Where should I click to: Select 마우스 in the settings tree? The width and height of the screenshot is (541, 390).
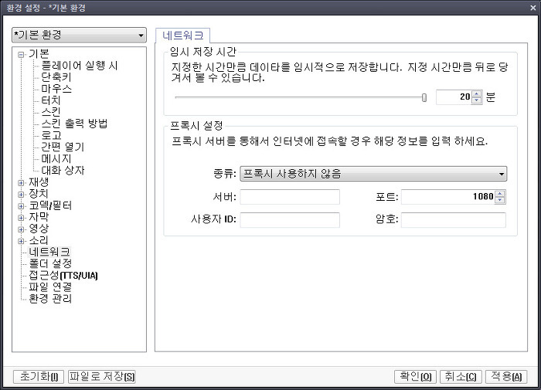tap(56, 89)
